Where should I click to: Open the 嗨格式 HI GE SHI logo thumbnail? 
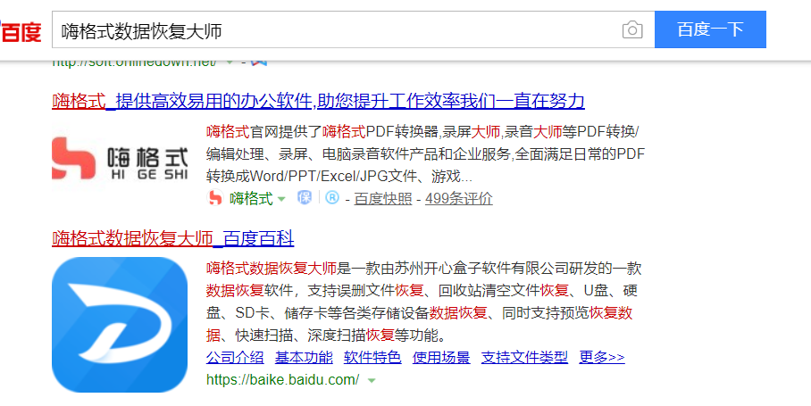(x=120, y=159)
